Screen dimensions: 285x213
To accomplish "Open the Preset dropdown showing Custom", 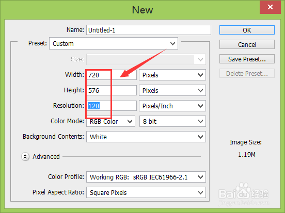I will [x=114, y=43].
